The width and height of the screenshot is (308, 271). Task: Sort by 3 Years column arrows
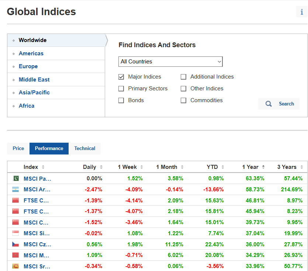[302, 167]
